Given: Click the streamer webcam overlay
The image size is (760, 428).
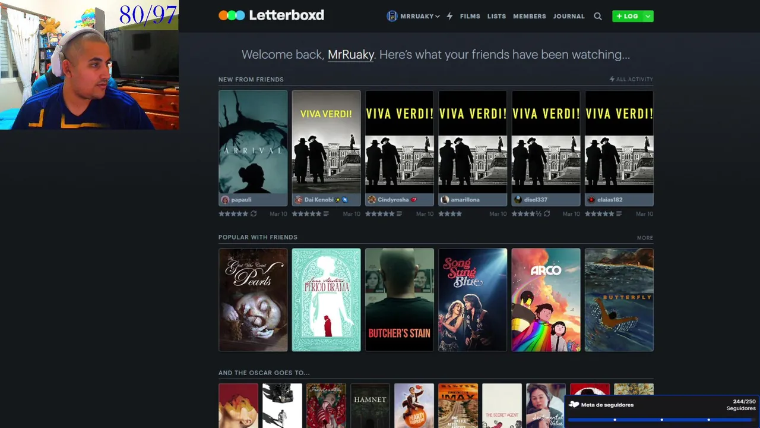Looking at the screenshot, I should tap(89, 65).
